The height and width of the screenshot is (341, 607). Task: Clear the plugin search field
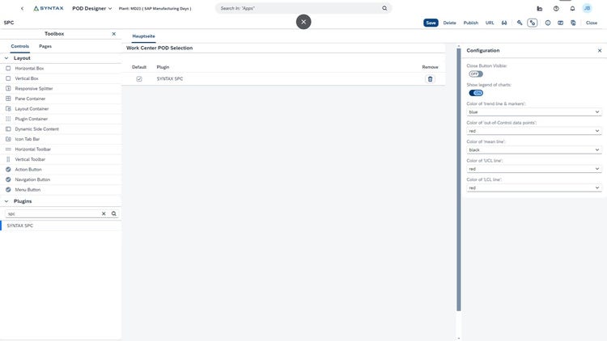(x=104, y=213)
